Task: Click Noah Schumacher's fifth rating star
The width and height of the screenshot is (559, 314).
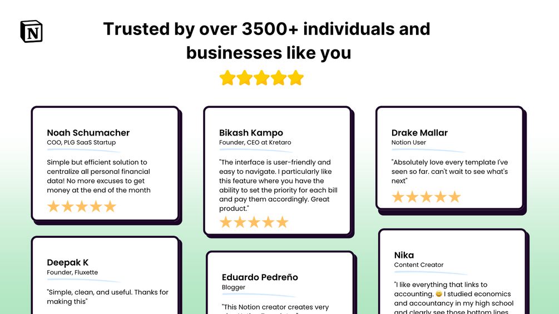Action: tap(110, 207)
